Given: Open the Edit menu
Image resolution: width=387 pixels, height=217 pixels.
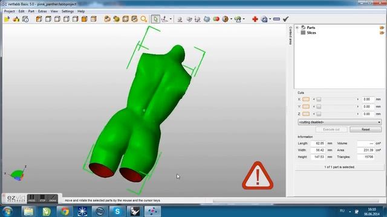Looking at the screenshot, I should click(22, 11).
